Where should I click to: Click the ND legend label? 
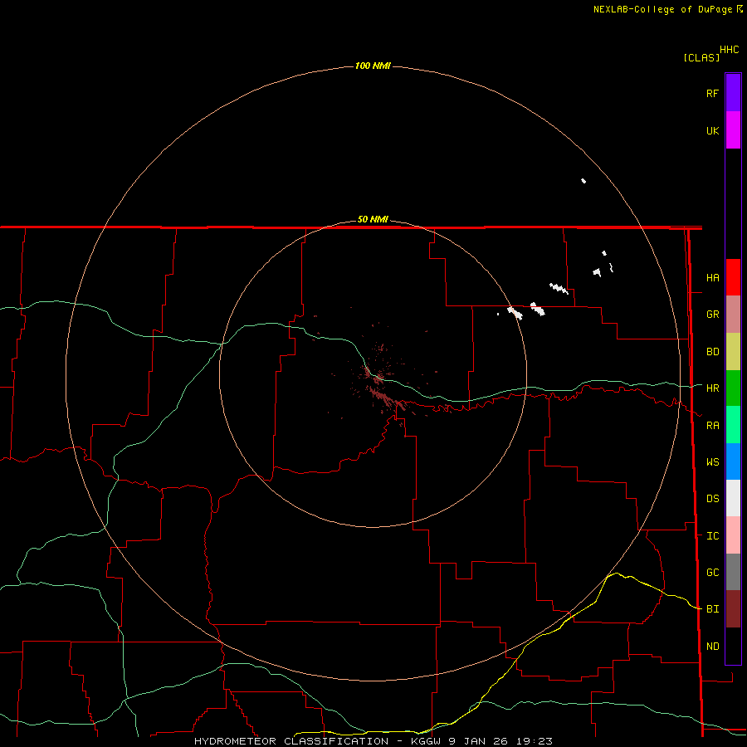(712, 646)
